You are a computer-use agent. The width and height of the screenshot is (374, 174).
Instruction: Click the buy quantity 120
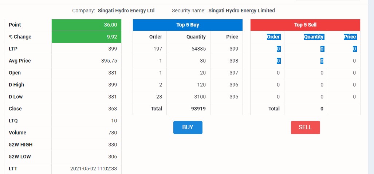coord(201,85)
